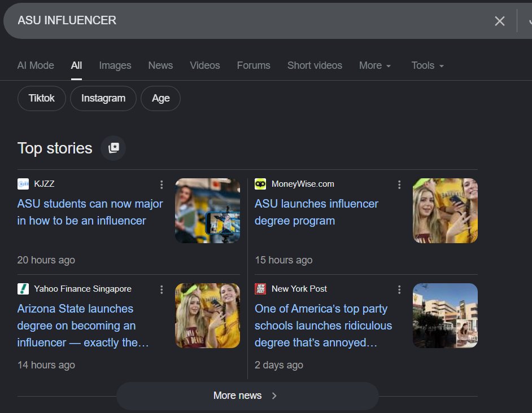Click the KJZZ favicon
The image size is (532, 413).
pyautogui.click(x=23, y=184)
